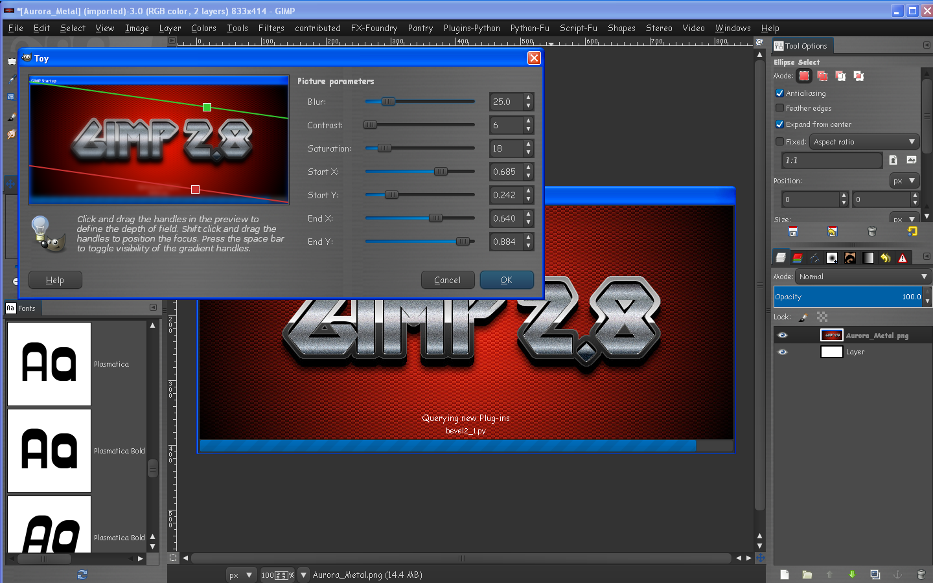Click the green handle in Toy preview
The width and height of the screenshot is (933, 583).
tap(207, 107)
